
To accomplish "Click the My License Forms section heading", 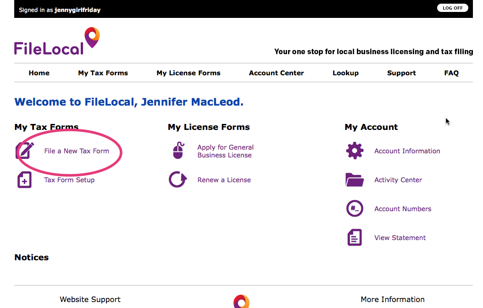I will [209, 127].
